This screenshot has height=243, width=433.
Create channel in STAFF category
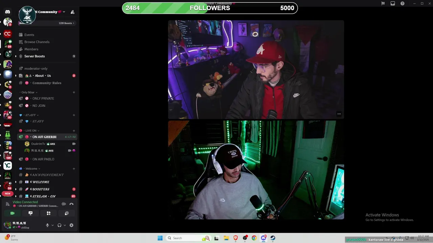click(x=74, y=115)
